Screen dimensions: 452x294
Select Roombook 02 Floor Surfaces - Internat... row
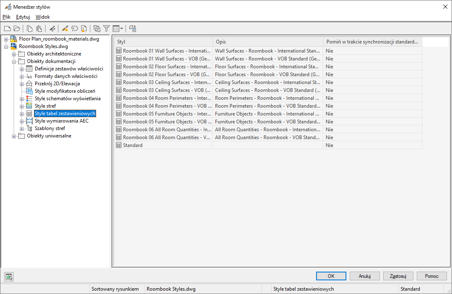coord(268,67)
